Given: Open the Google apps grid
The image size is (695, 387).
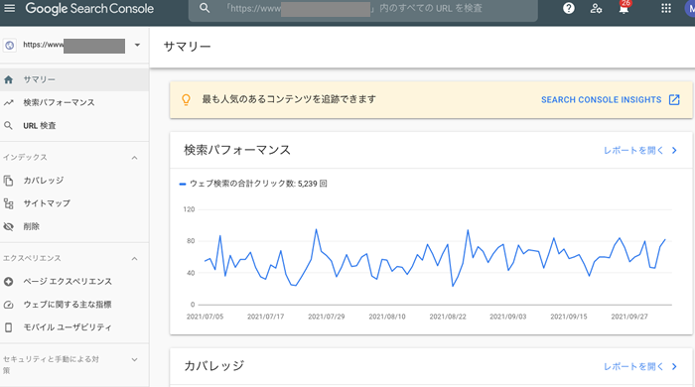Looking at the screenshot, I should (x=666, y=8).
